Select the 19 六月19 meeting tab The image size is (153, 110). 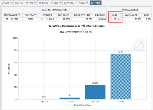pos(31,3)
